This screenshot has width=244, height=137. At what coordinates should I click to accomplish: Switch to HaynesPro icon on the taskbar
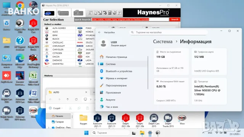158,133
